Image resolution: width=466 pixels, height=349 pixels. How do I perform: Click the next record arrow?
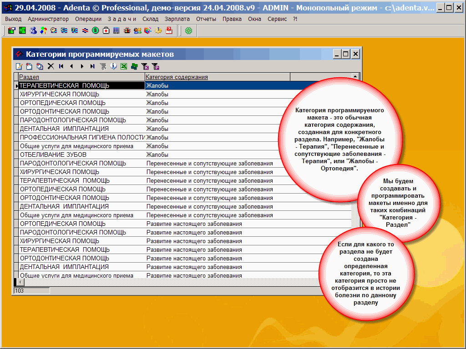(82, 66)
